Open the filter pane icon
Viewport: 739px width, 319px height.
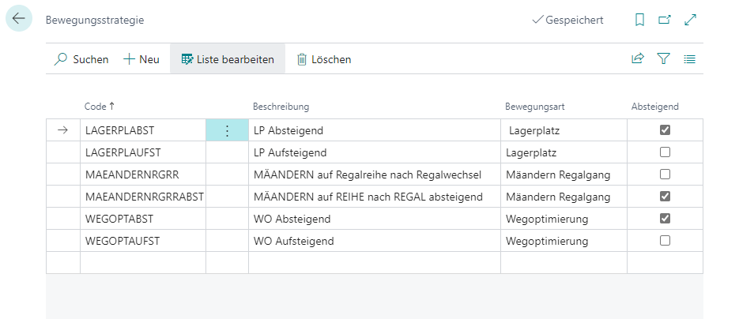(663, 59)
